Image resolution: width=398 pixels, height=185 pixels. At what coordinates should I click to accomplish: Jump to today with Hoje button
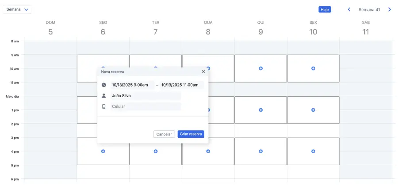coord(325,9)
